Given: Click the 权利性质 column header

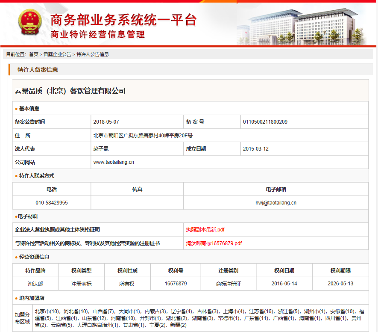Looking at the screenshot, I should coord(128,271).
